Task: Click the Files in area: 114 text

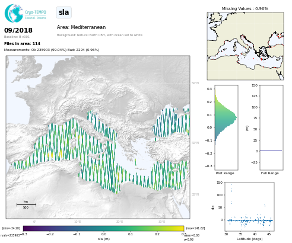Action: click(22, 43)
